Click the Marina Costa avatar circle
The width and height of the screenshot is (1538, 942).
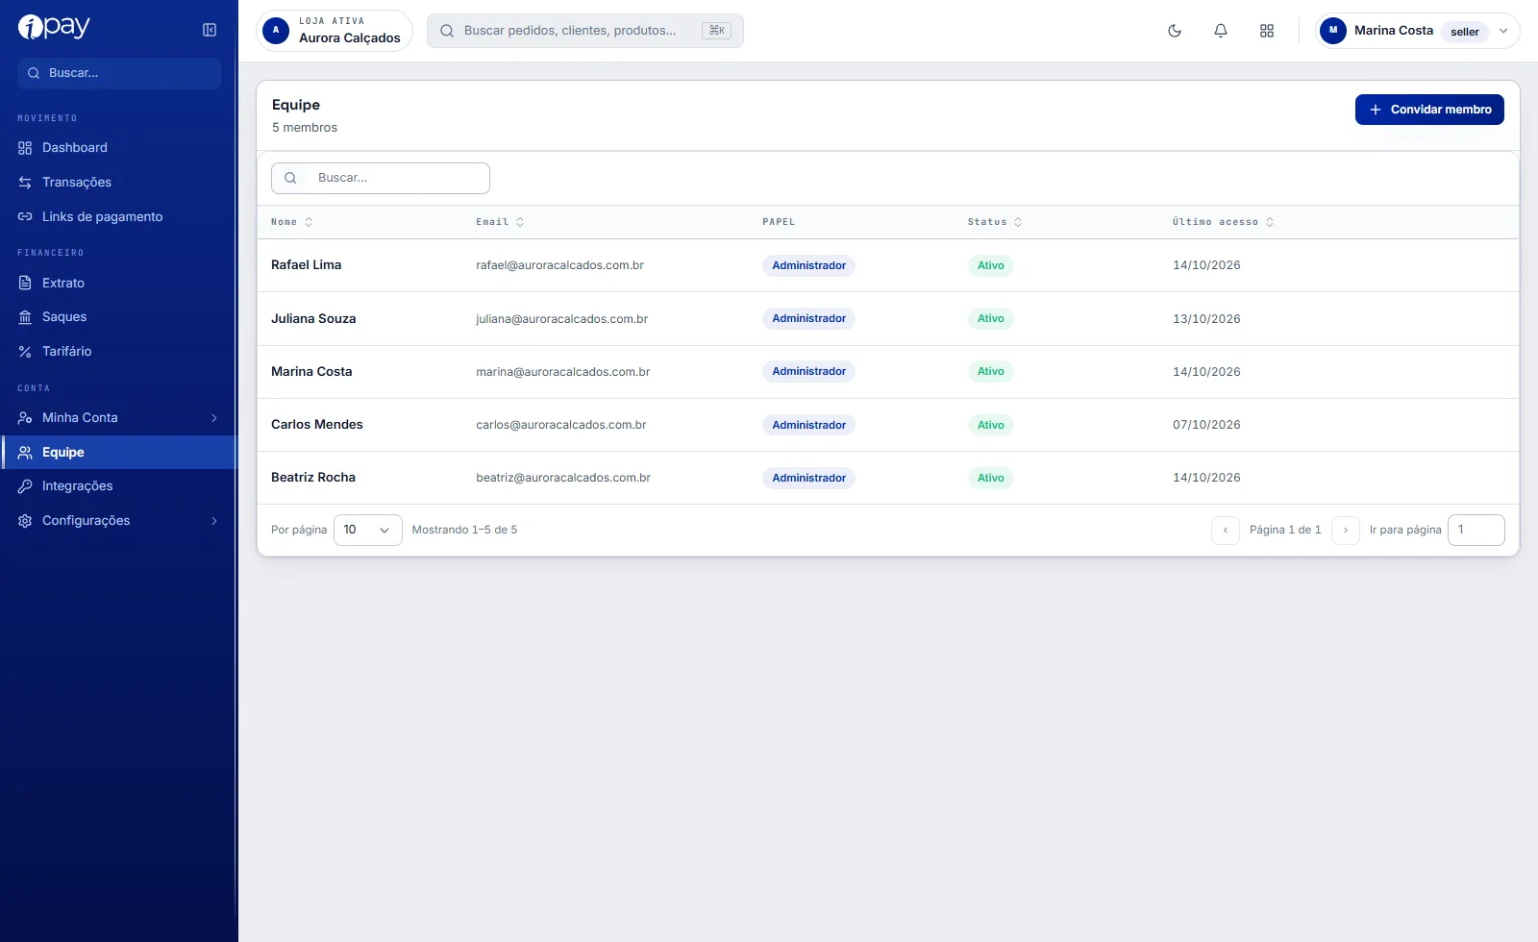[1333, 31]
